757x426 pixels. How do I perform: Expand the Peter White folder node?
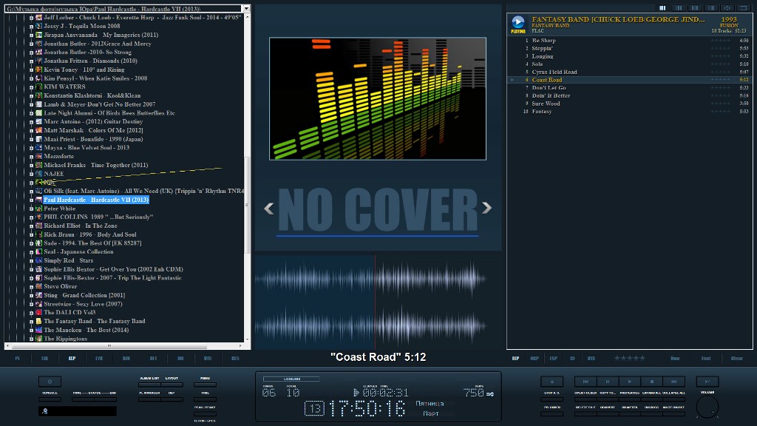pyautogui.click(x=32, y=209)
